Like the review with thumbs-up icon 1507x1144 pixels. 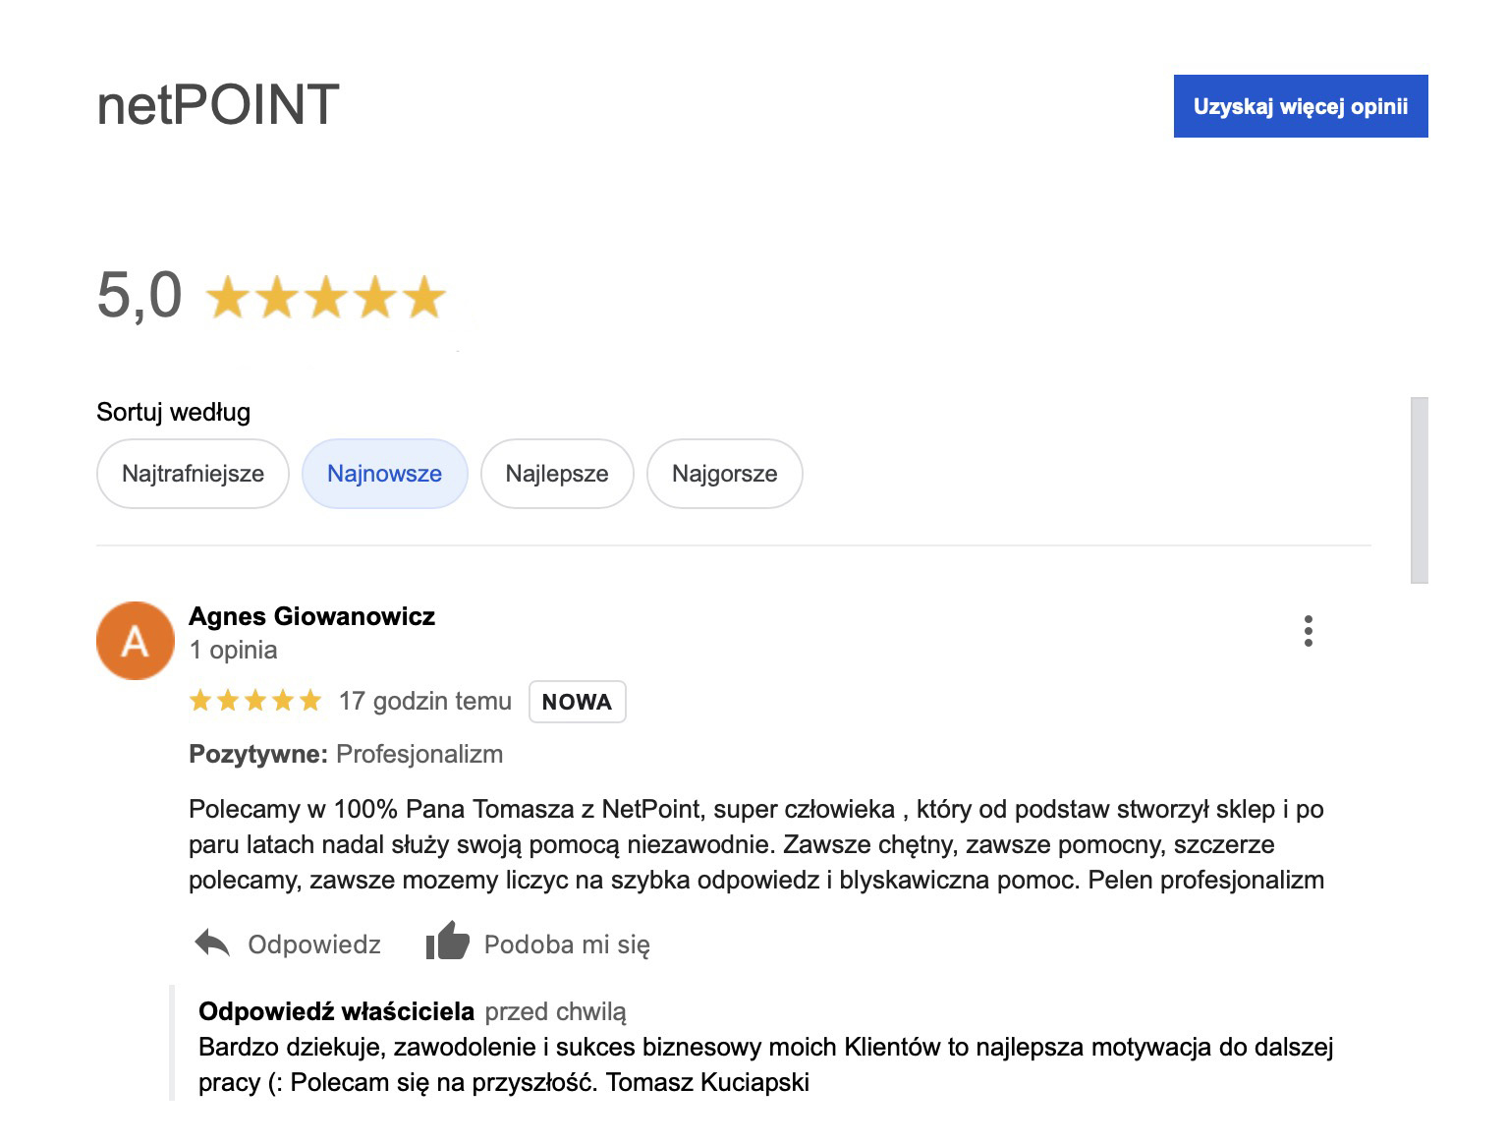(x=447, y=941)
